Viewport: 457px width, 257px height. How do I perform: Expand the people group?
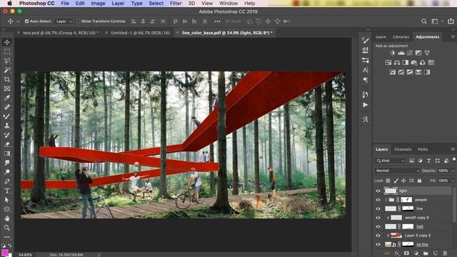386,200
